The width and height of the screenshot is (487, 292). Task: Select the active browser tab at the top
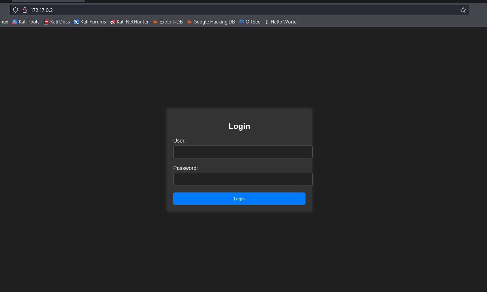click(48, 1)
